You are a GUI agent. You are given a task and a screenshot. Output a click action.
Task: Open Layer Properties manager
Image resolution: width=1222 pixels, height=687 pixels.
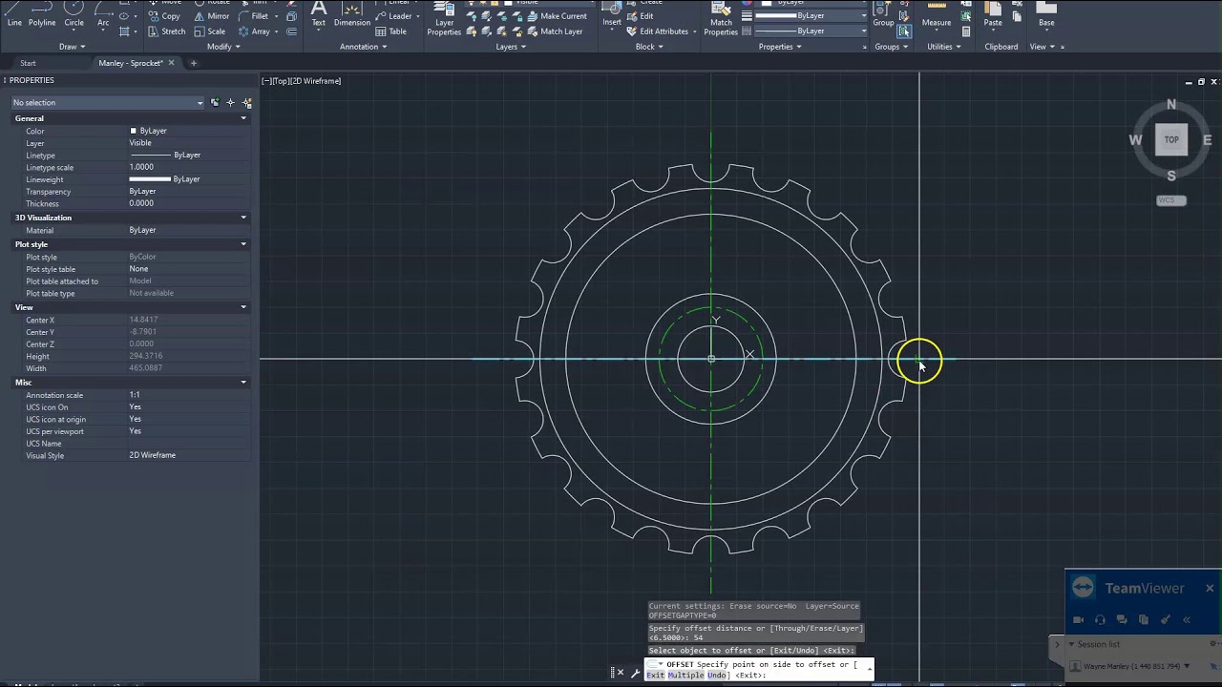point(444,17)
